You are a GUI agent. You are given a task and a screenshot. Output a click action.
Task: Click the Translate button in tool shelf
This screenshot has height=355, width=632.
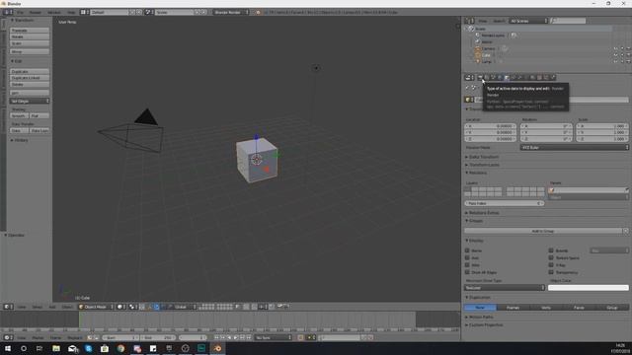tap(30, 31)
